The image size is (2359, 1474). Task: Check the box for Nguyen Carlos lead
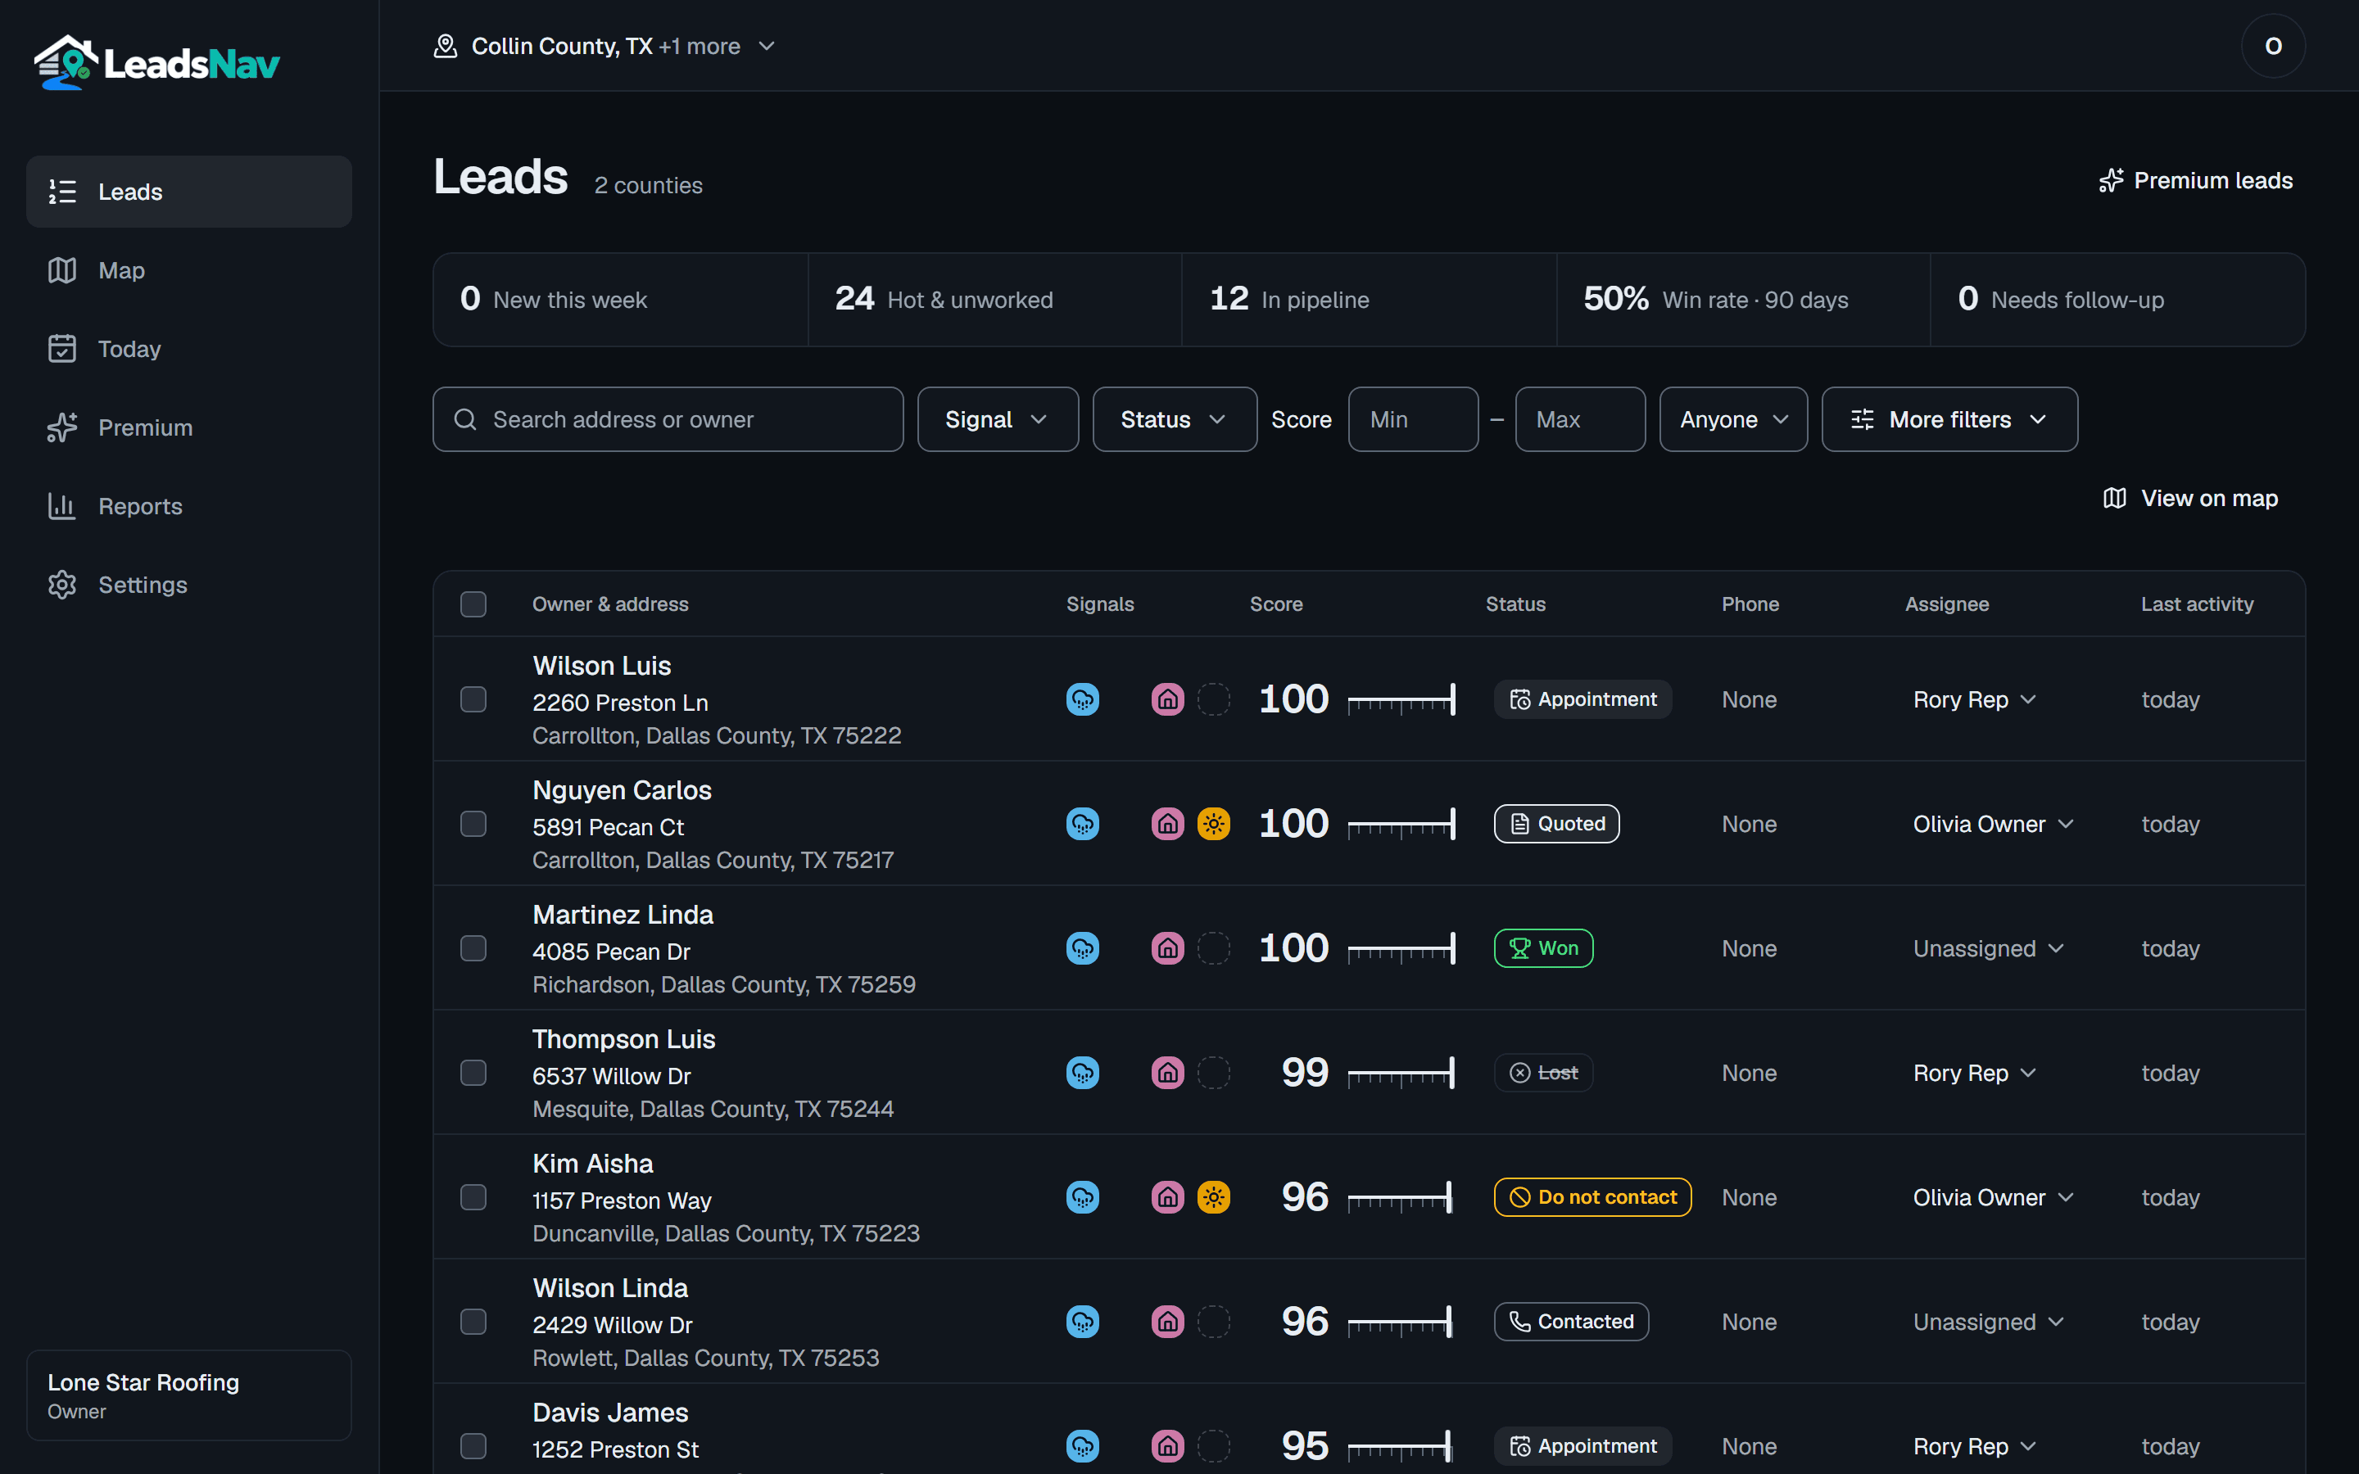coord(473,824)
